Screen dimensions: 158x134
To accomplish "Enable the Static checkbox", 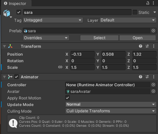I will [x=135, y=12].
